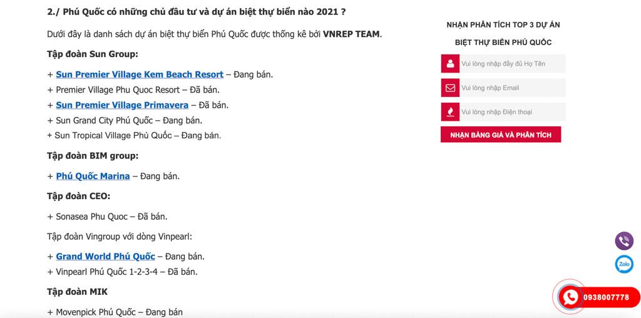Screen dimensions: 641x318
Task: Focus the Điện thoại phone input
Action: [512, 112]
